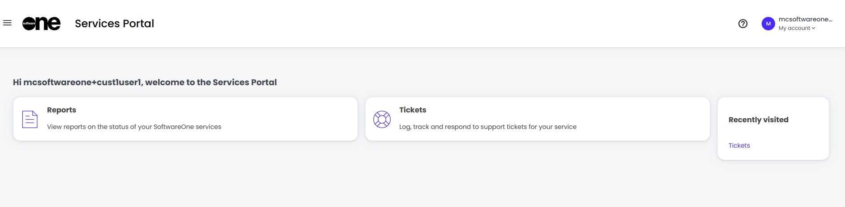Follow the Tickets link under Recently visited
The image size is (845, 207).
(739, 145)
